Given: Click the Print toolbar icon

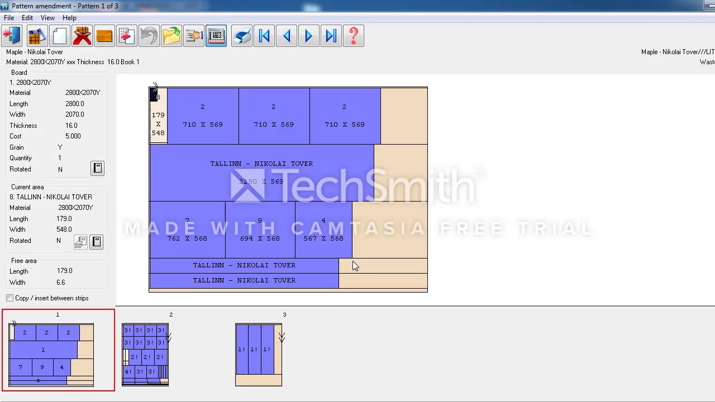Looking at the screenshot, I should click(242, 36).
